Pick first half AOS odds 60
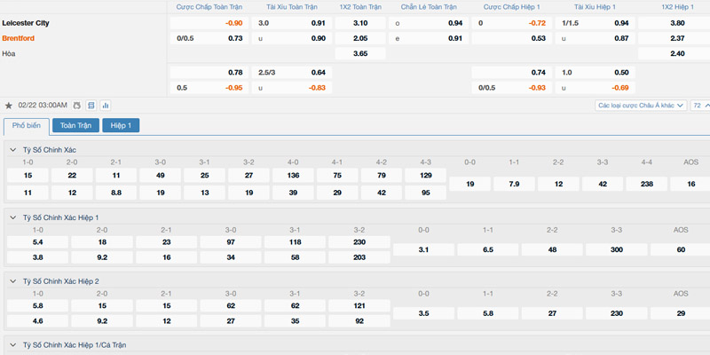This screenshot has width=710, height=355. [x=681, y=249]
